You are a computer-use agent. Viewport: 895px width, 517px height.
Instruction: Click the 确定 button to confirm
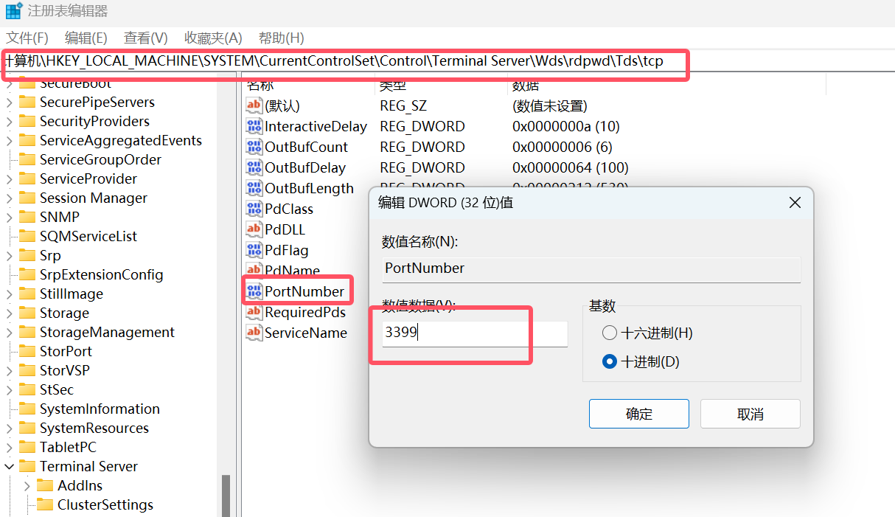click(638, 414)
